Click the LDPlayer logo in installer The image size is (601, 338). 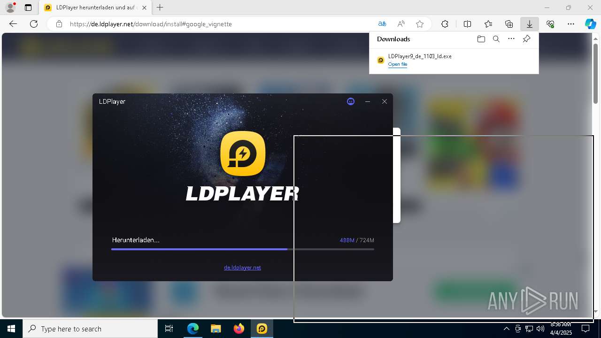pos(243,154)
